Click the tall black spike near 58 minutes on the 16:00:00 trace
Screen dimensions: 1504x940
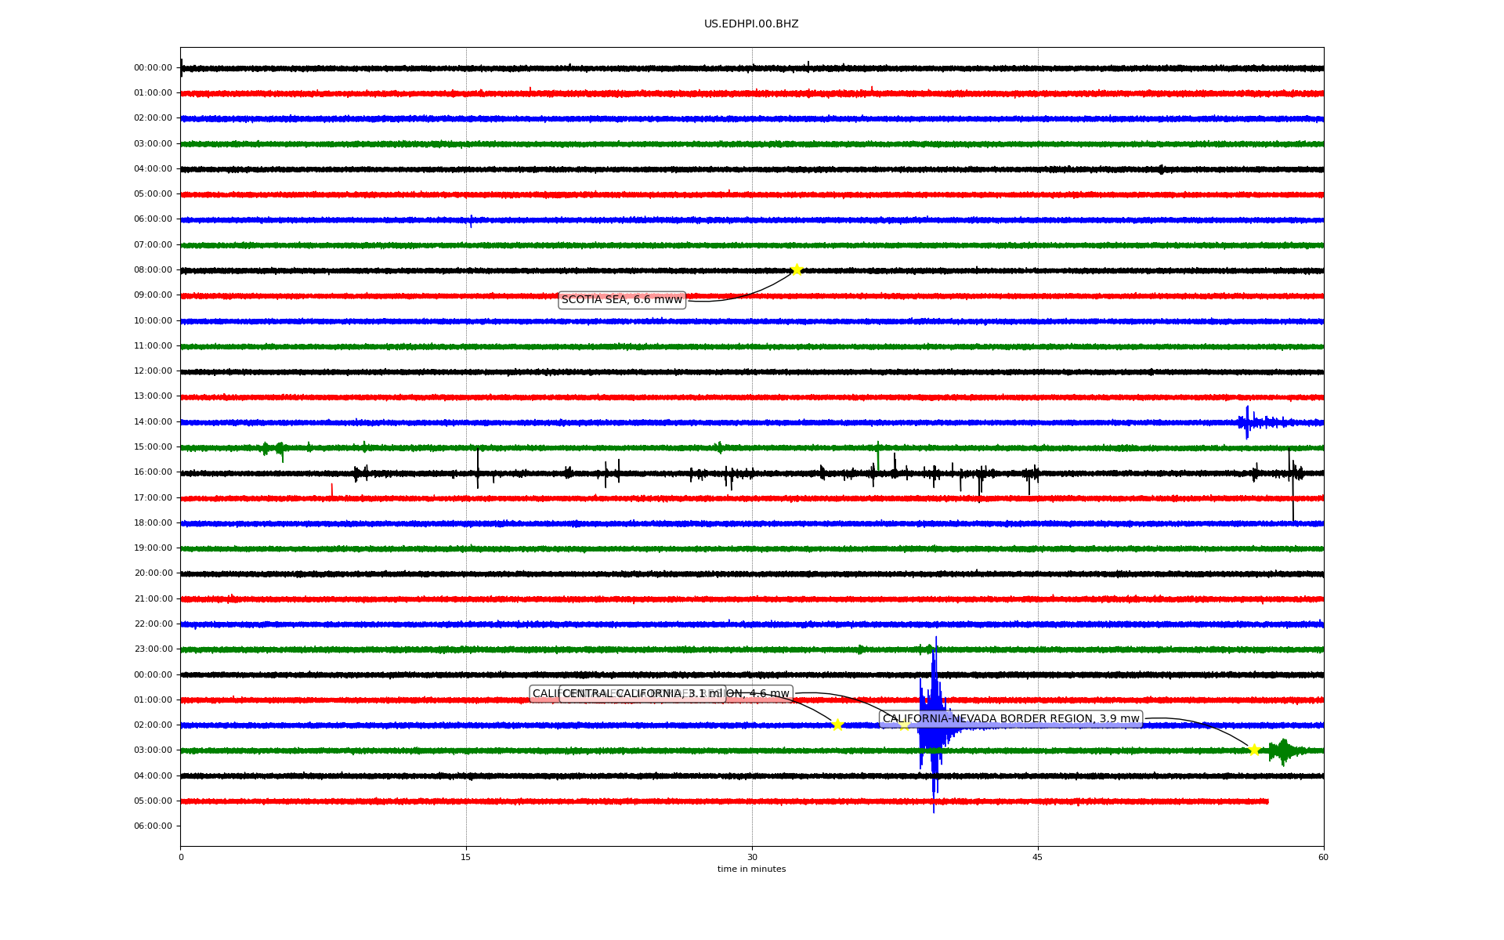pyautogui.click(x=1292, y=490)
